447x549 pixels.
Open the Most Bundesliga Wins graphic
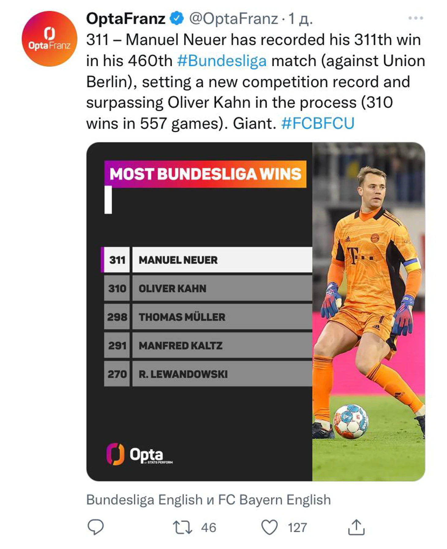[199, 311]
